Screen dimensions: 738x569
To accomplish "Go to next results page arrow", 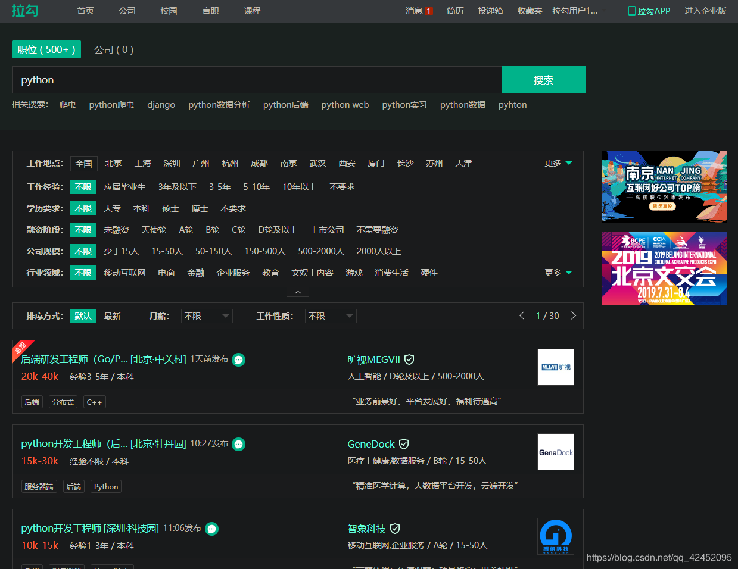I will [x=574, y=315].
